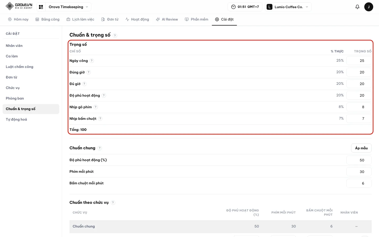
Task: Click the help icon beside Đúng giờ
Action: [x=89, y=72]
